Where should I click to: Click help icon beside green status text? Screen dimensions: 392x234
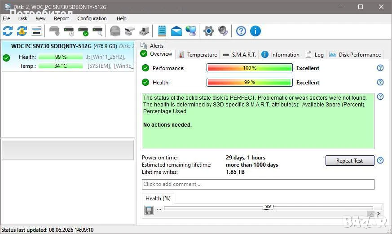(x=380, y=97)
